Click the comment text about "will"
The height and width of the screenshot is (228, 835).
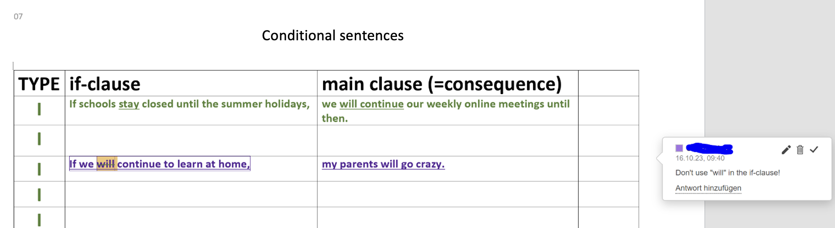coord(727,173)
